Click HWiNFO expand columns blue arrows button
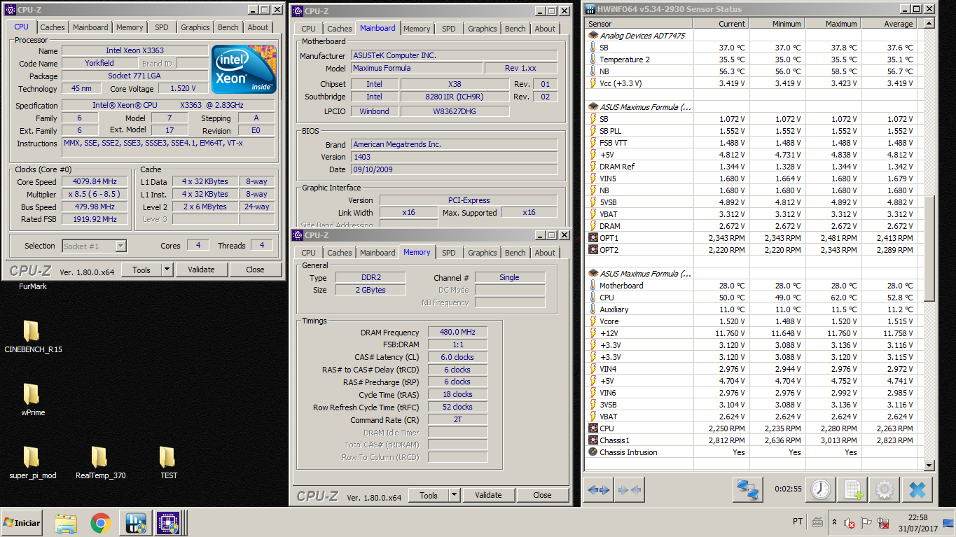 pos(598,490)
